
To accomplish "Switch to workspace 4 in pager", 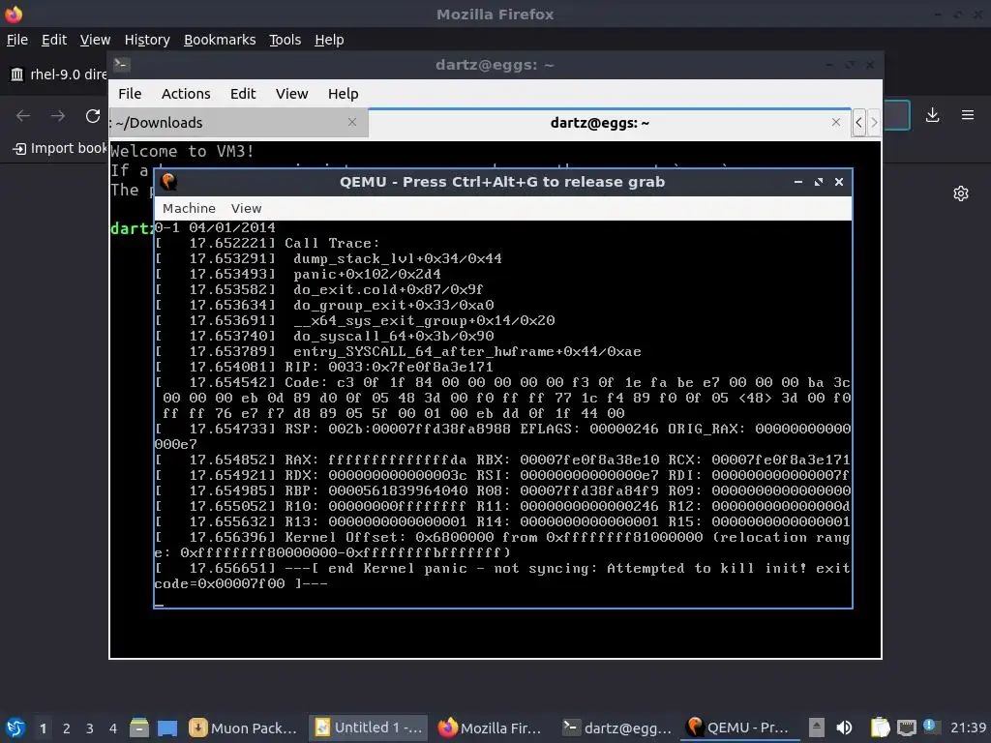I will (x=113, y=728).
